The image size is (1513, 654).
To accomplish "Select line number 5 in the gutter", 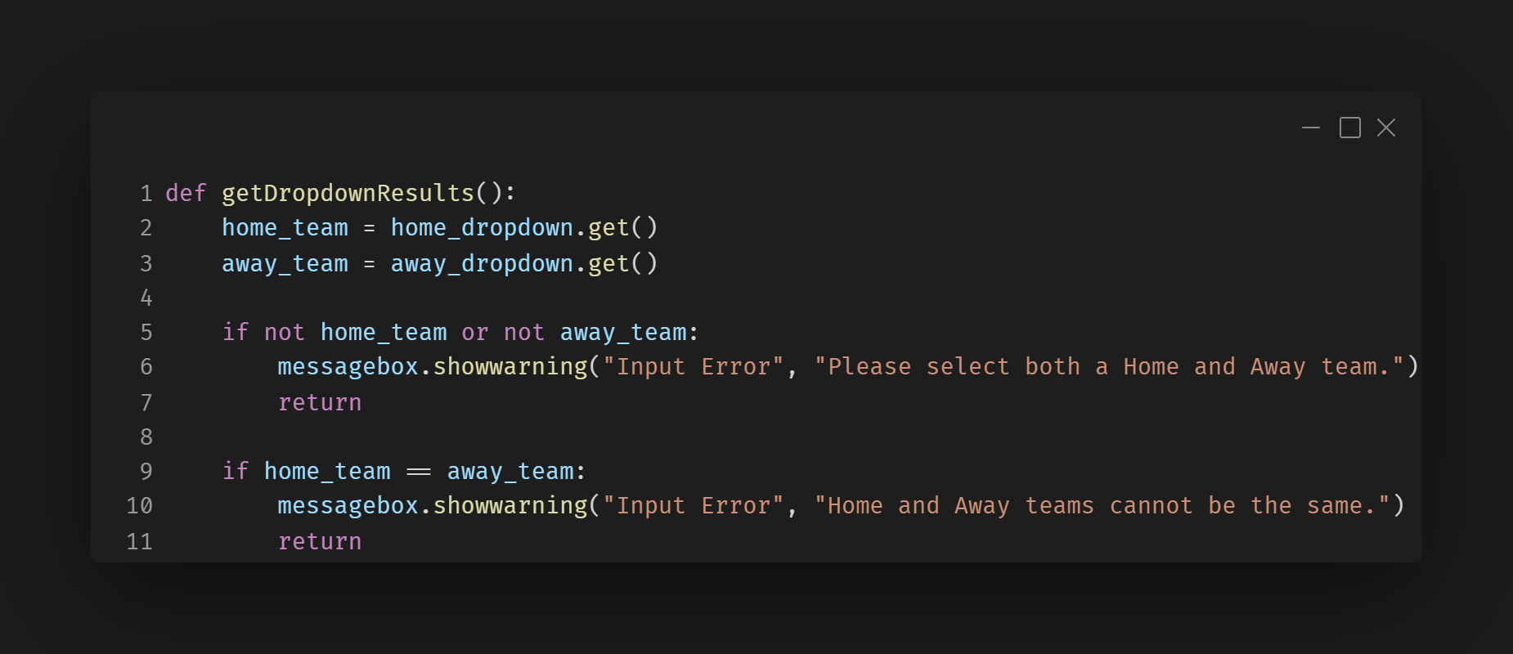I will (x=146, y=333).
